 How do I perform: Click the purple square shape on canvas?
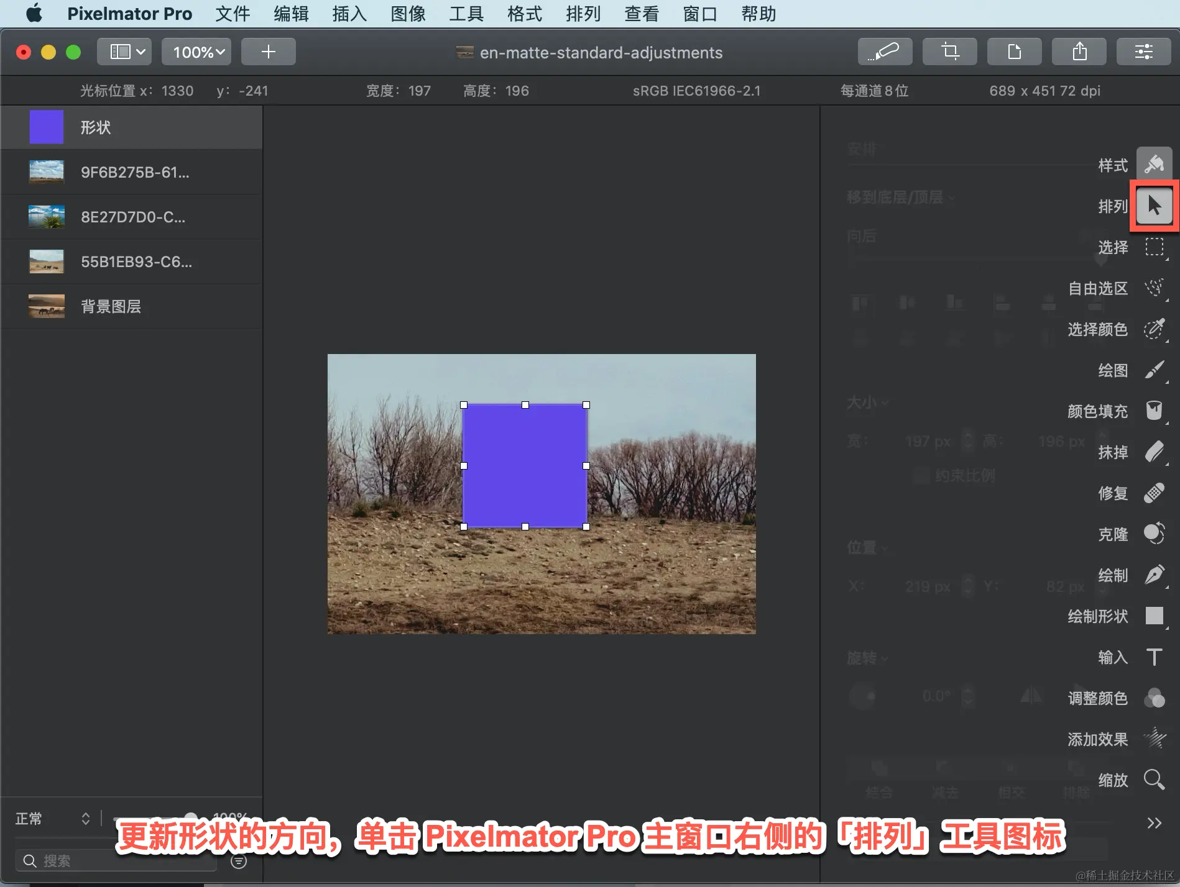(x=525, y=466)
